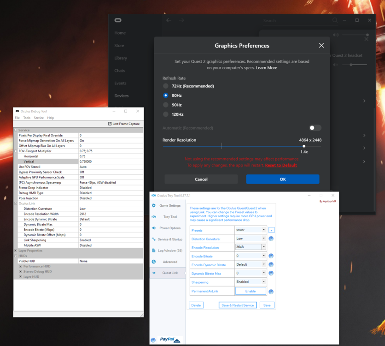Open Library in Oculus app sidebar
385x346 pixels.
(121, 58)
